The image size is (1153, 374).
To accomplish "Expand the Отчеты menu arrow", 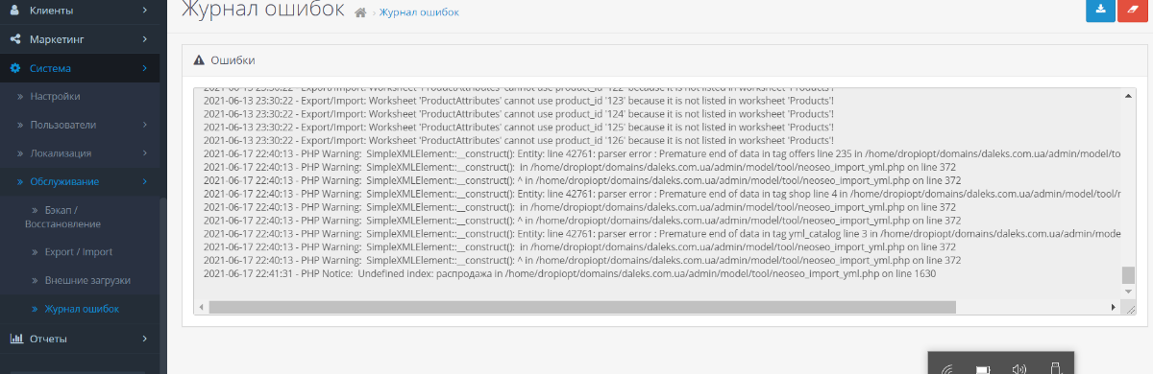I will [144, 339].
